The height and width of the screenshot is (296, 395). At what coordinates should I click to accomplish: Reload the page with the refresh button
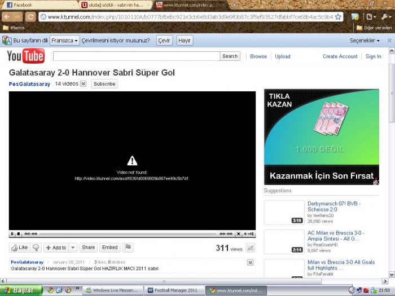30,17
